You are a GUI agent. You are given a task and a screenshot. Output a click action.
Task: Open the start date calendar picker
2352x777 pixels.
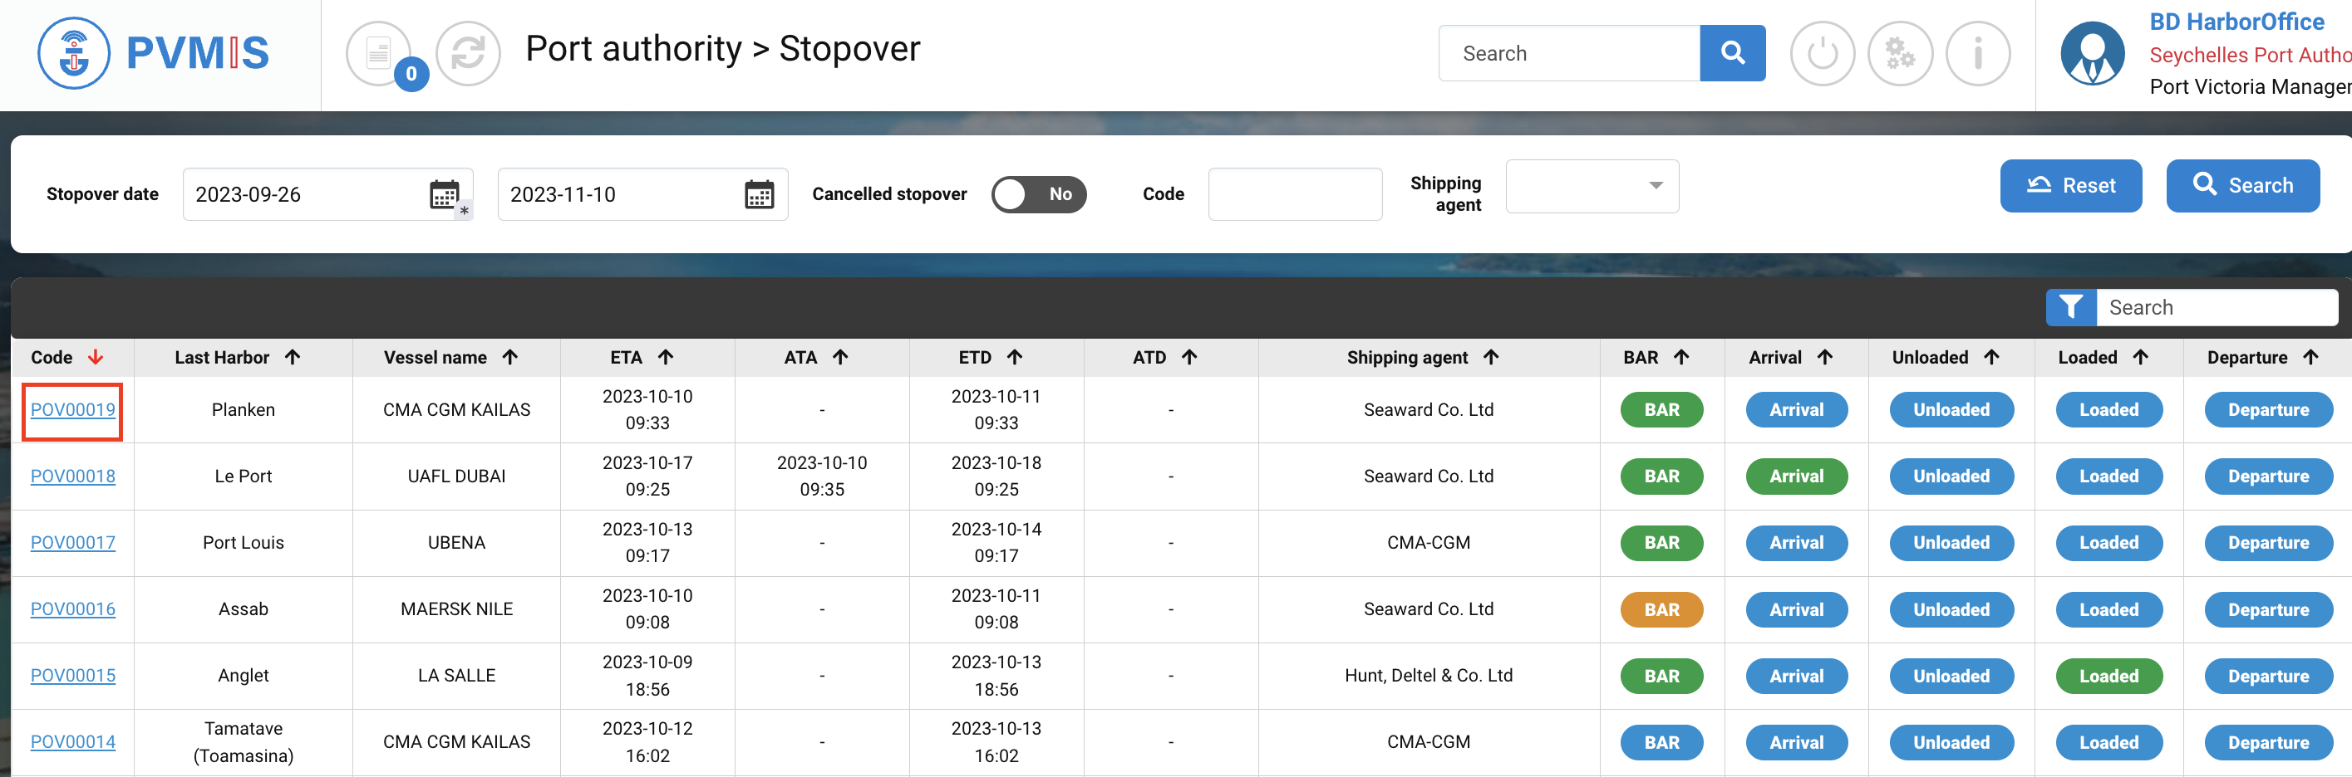pyautogui.click(x=445, y=194)
